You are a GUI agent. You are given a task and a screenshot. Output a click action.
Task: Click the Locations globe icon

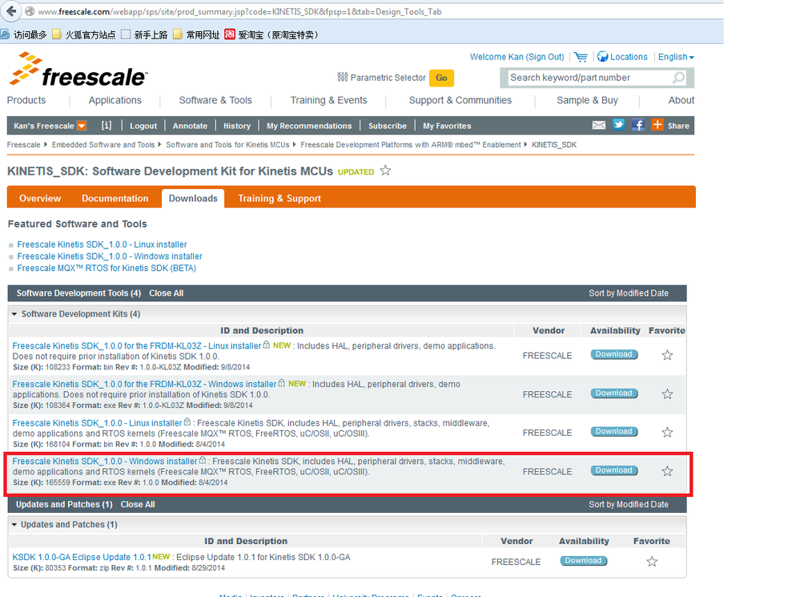[x=602, y=57]
